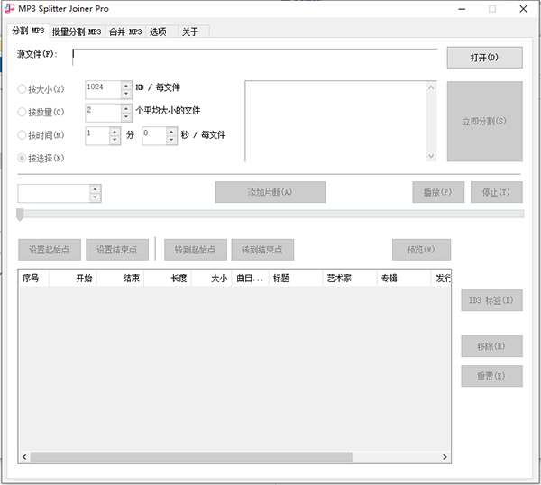Decrease the number of equal-size files
Image resolution: width=541 pixels, height=485 pixels.
click(126, 117)
